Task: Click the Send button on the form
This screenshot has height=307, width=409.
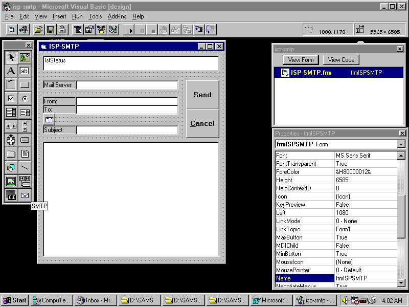Action: click(x=202, y=95)
